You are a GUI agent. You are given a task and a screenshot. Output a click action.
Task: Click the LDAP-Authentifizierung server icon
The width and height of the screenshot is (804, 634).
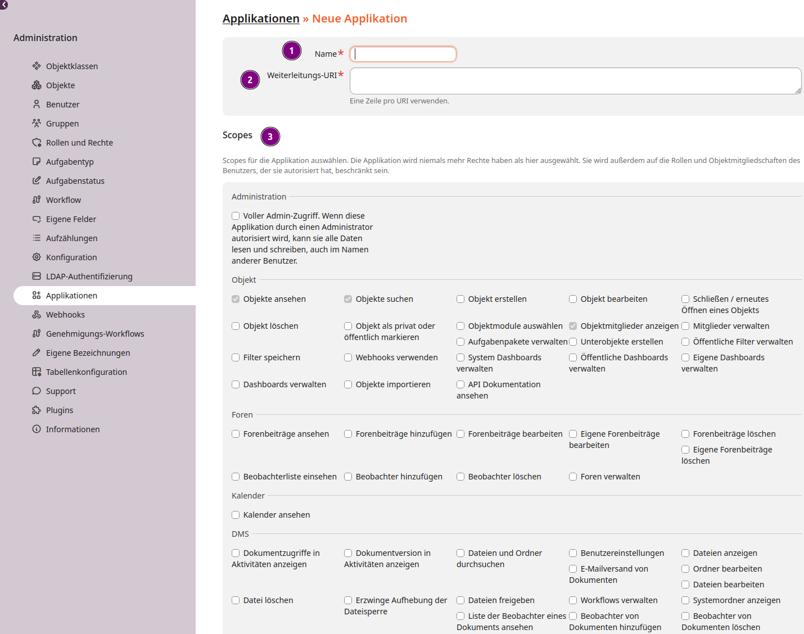pos(37,276)
